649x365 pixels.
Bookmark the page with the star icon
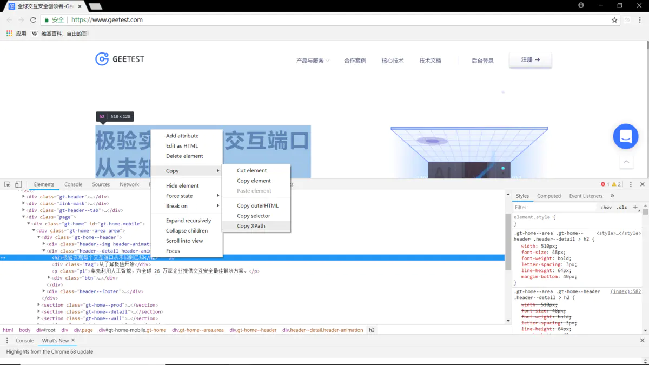(615, 19)
